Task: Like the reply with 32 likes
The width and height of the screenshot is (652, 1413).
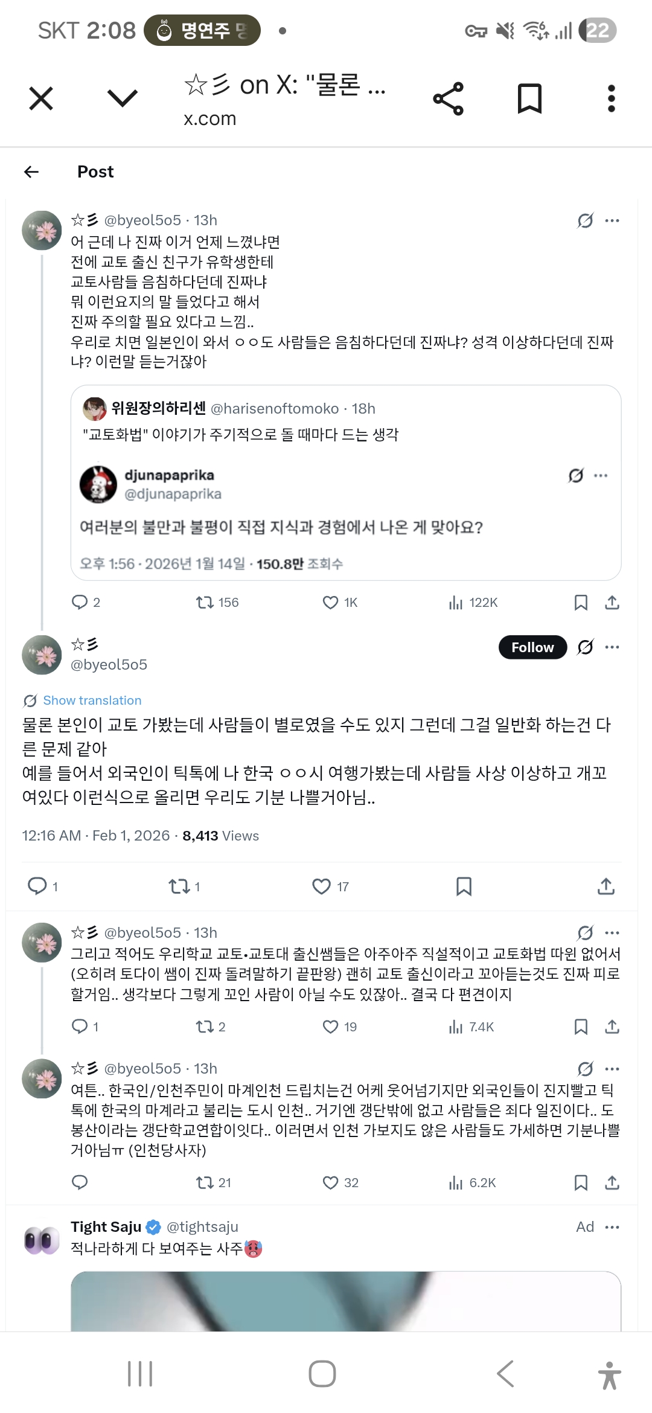Action: (x=331, y=1183)
